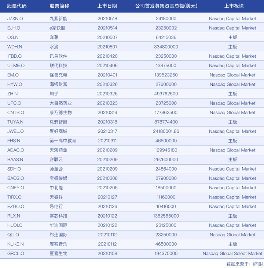The height and width of the screenshot is (268, 264).
Task: Select stock code OG.N
Action: point(13,37)
